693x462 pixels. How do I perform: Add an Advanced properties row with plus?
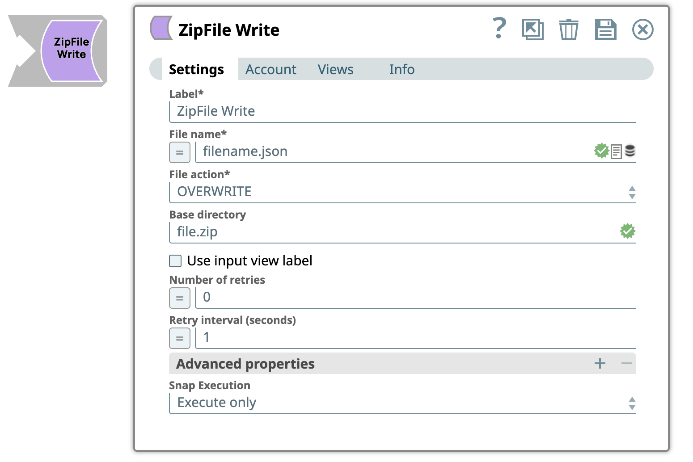pos(600,364)
